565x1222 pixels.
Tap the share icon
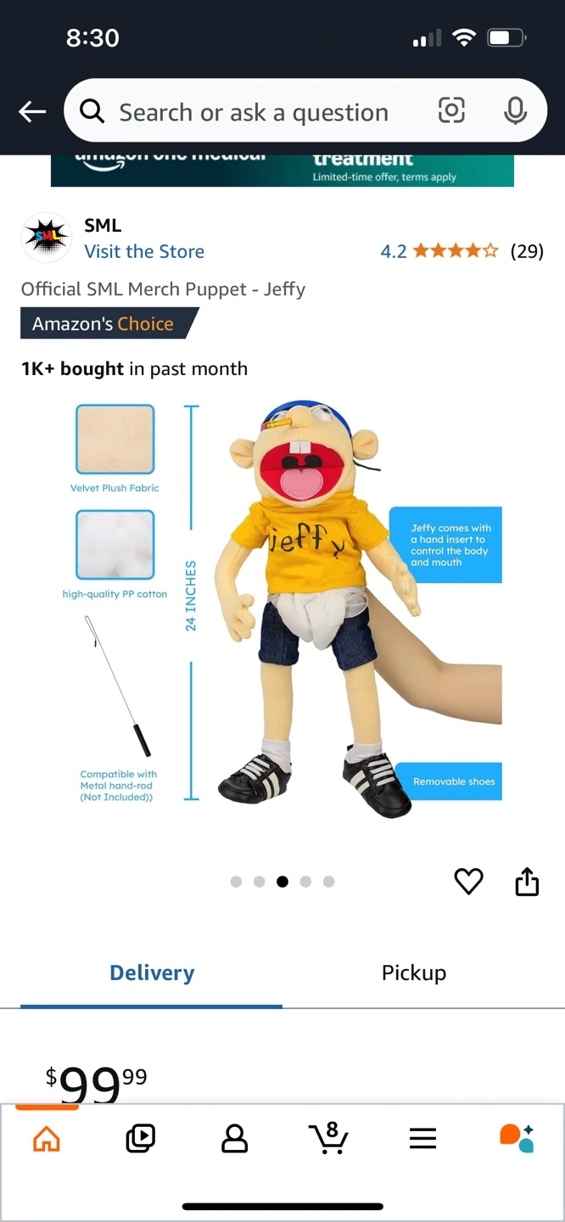coord(527,881)
